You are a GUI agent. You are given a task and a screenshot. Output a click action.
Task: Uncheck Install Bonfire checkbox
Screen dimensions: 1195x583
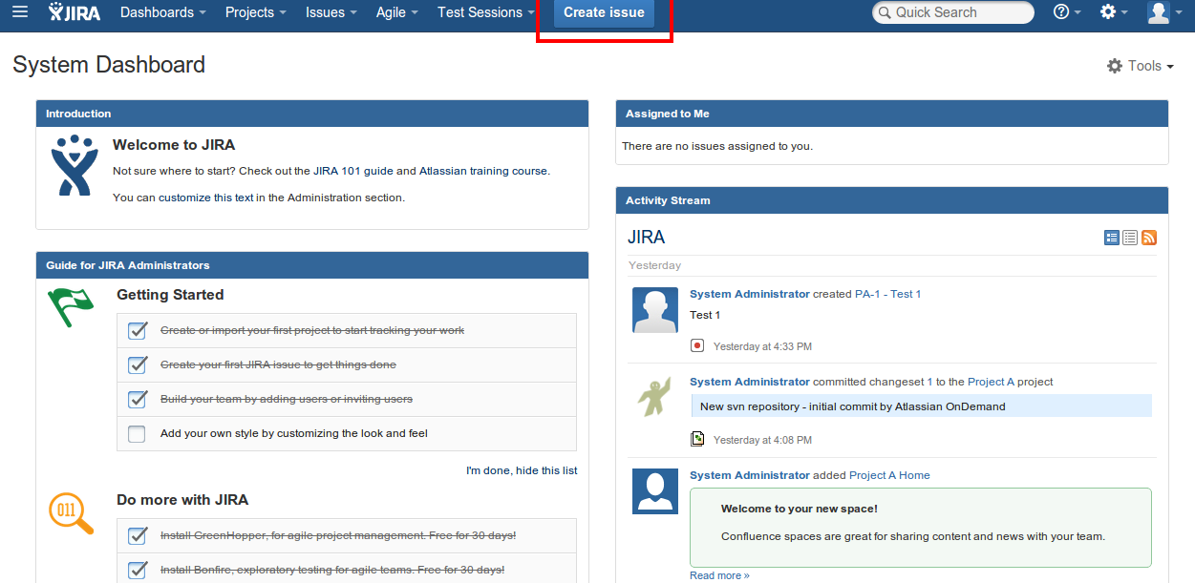[138, 570]
